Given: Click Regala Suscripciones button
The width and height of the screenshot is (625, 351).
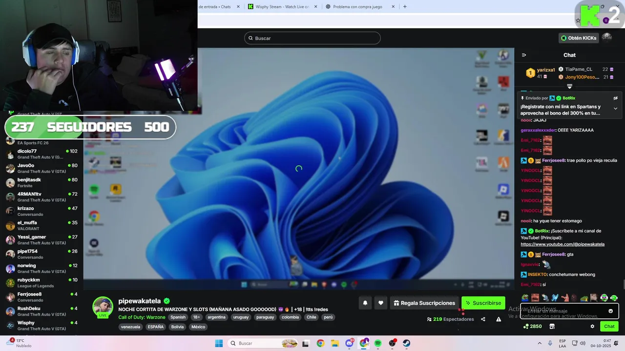Looking at the screenshot, I should click(x=424, y=303).
